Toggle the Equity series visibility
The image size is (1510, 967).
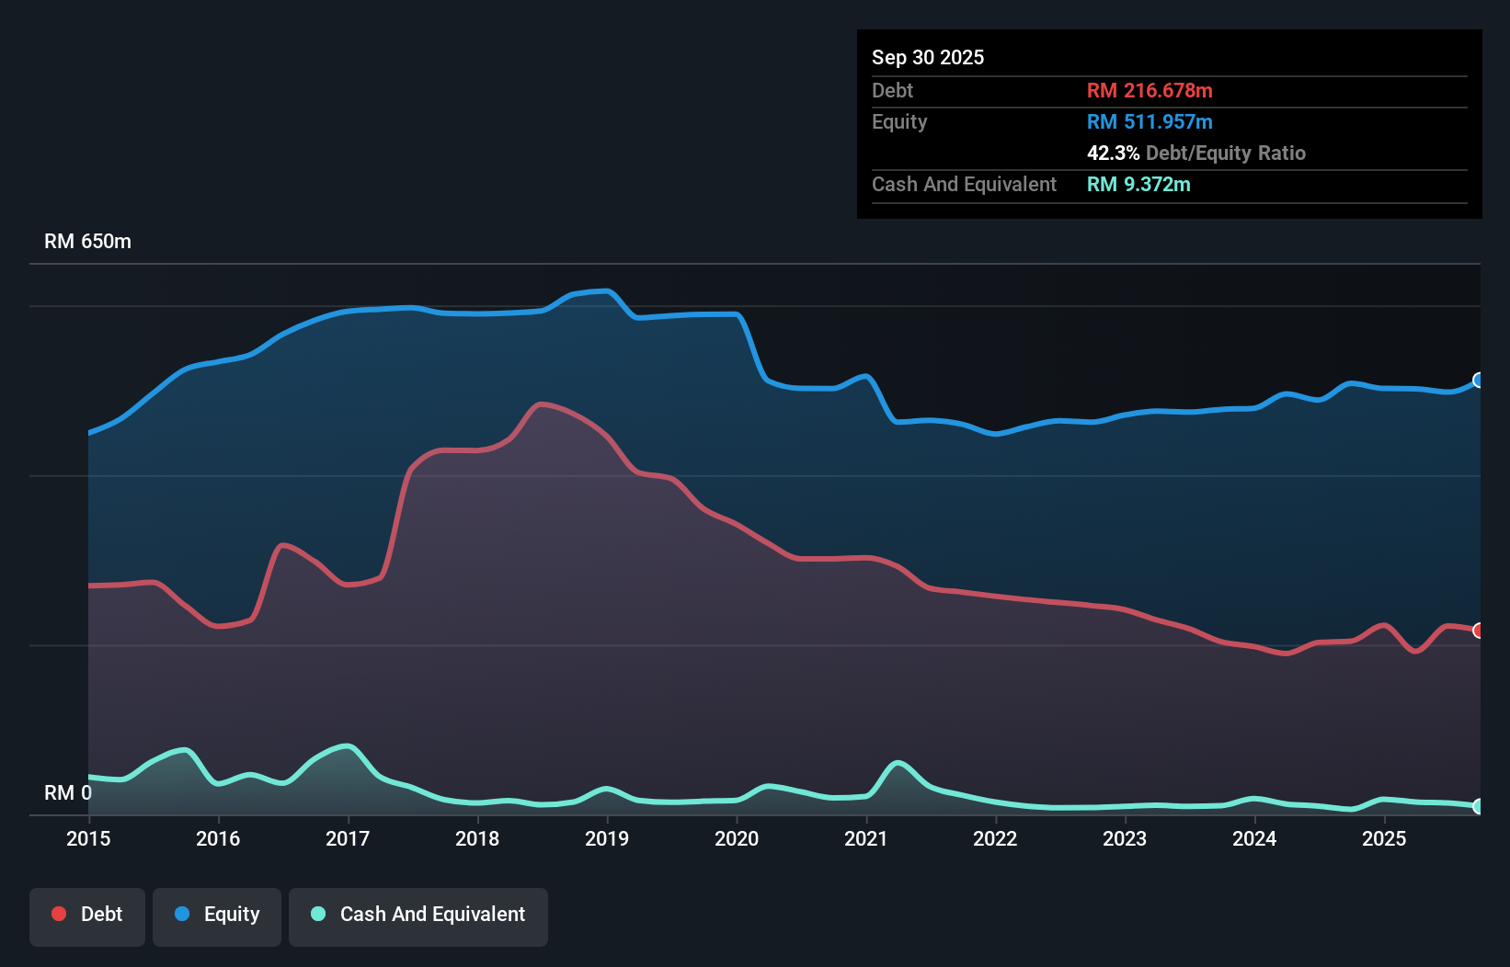coord(216,914)
